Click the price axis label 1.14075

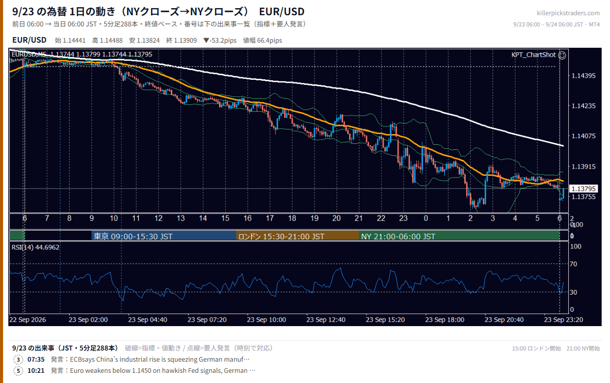[x=583, y=136]
